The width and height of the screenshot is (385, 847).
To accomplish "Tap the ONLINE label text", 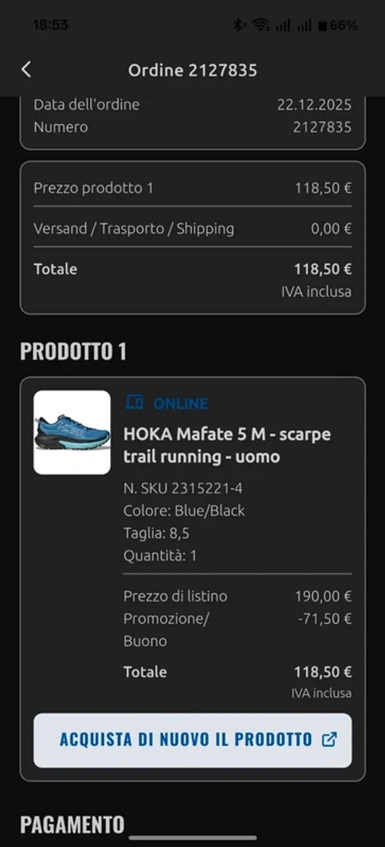I will [180, 403].
